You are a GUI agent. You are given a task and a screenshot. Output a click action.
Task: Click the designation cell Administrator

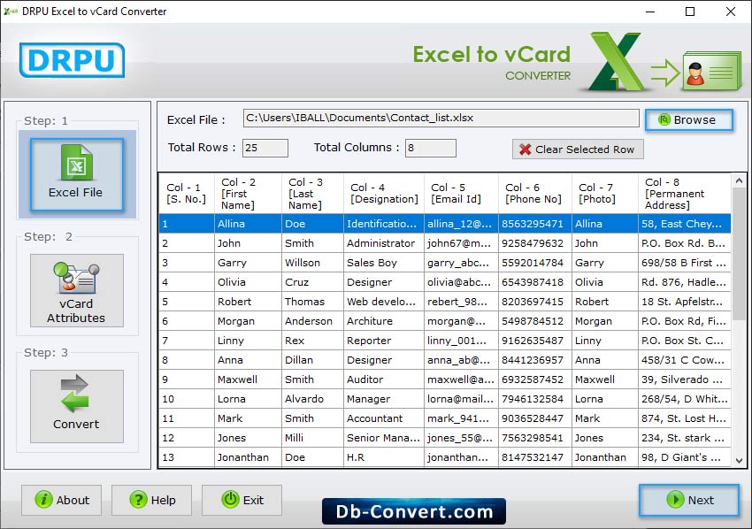(x=384, y=243)
